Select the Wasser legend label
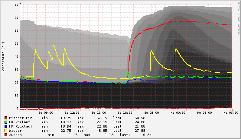The height and width of the screenshot is (139, 241). tap(15, 131)
